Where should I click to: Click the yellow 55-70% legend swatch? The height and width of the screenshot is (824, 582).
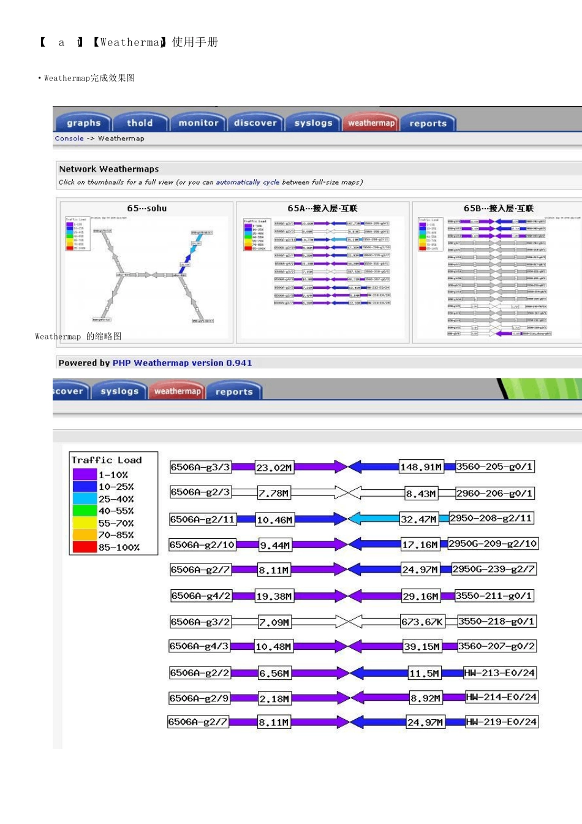(x=85, y=523)
